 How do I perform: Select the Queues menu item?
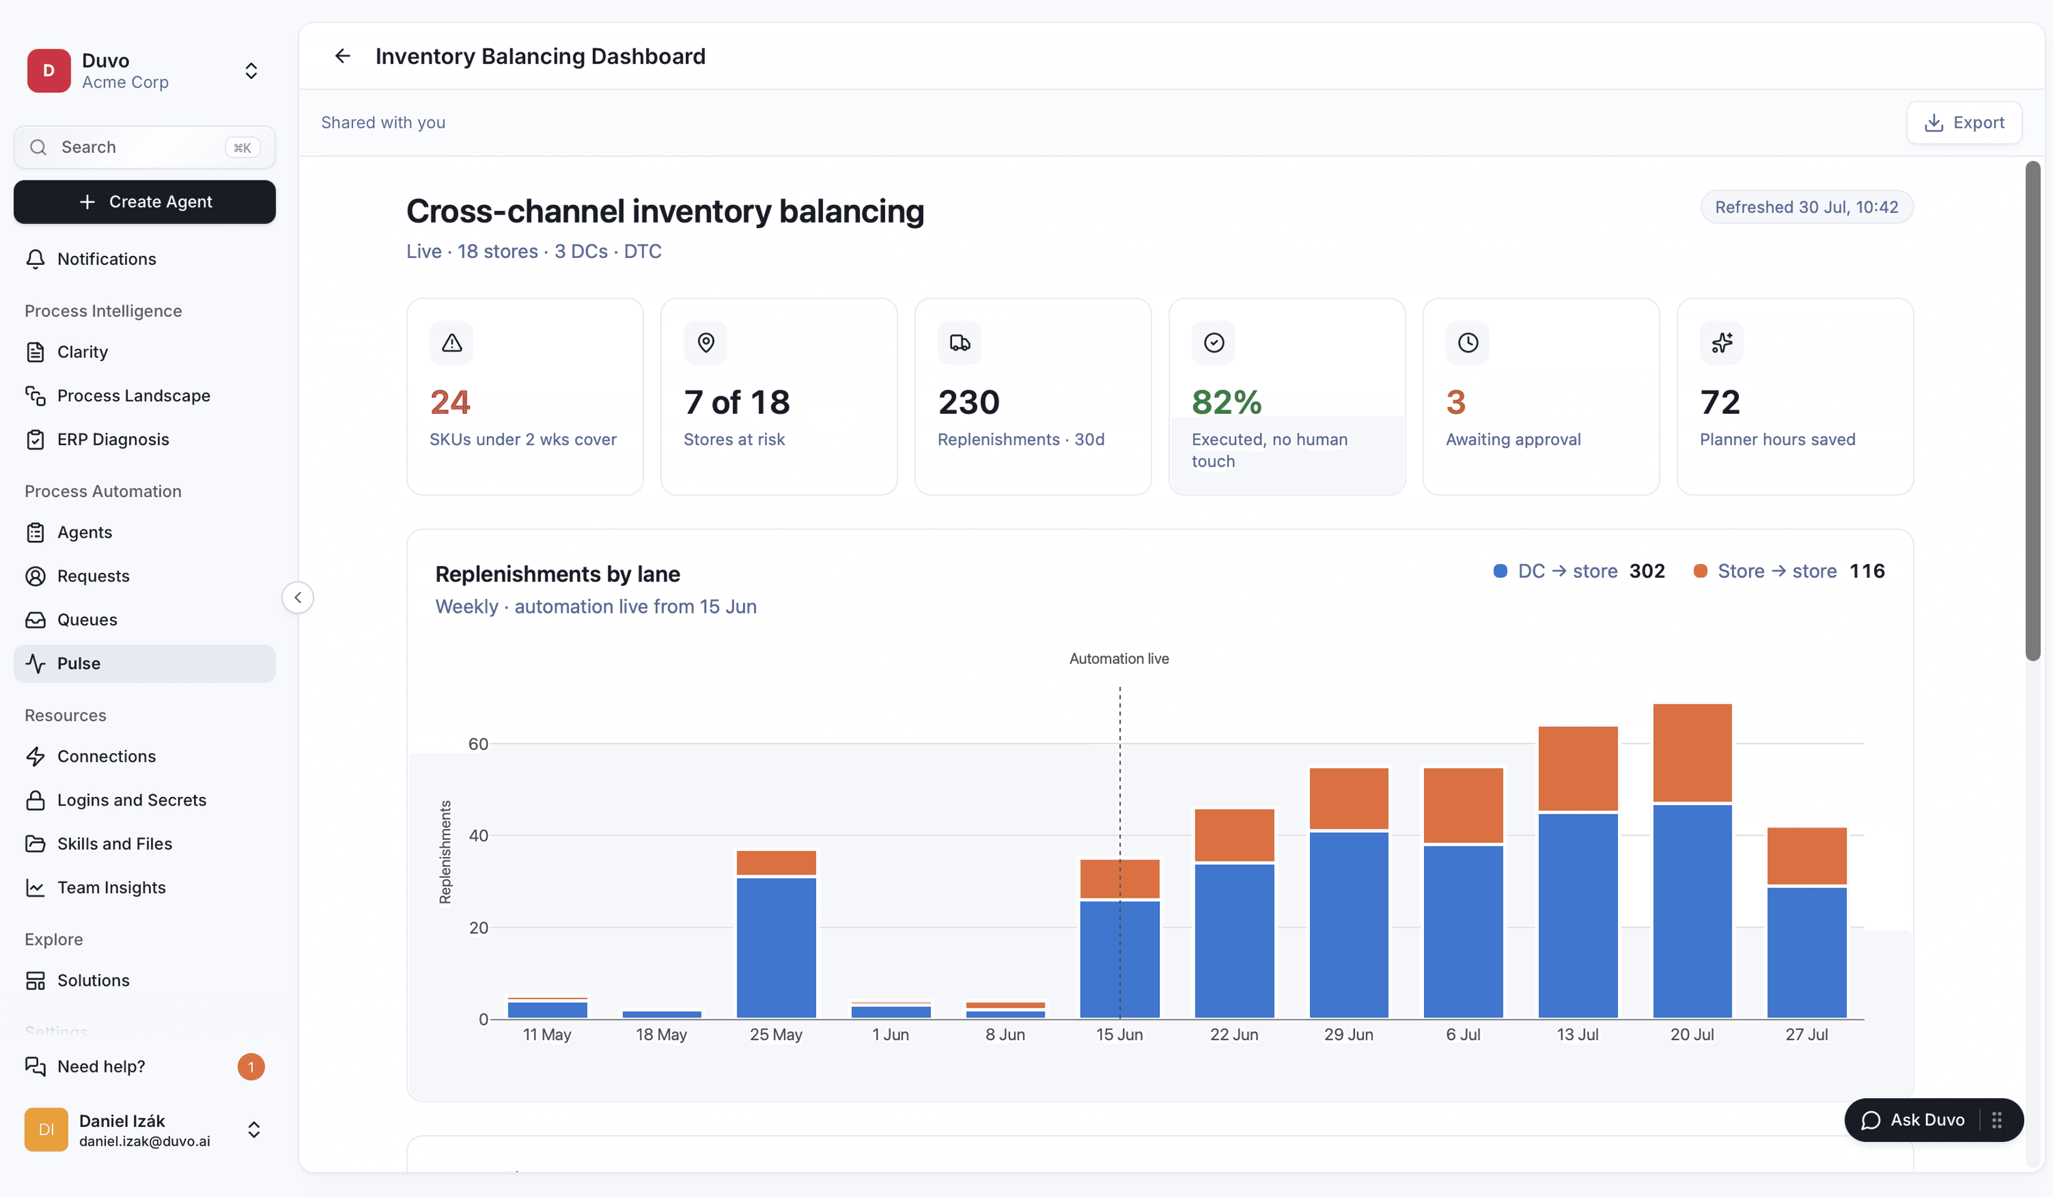(144, 620)
